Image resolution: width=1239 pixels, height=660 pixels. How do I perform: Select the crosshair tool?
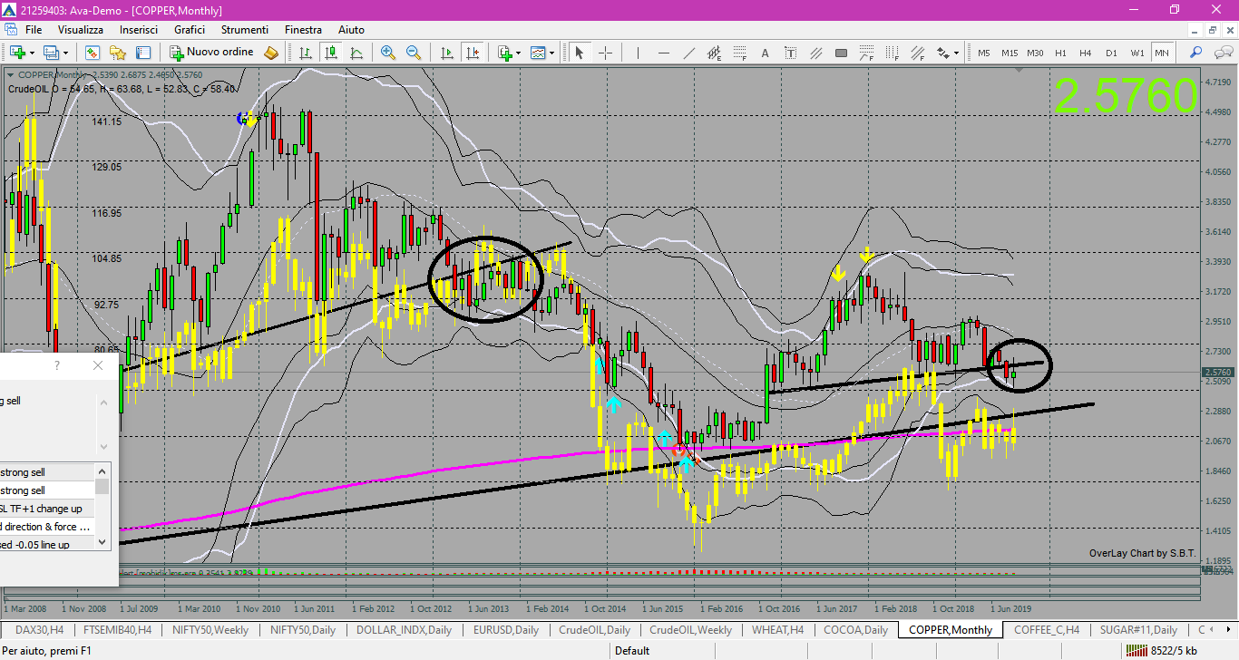(x=605, y=53)
